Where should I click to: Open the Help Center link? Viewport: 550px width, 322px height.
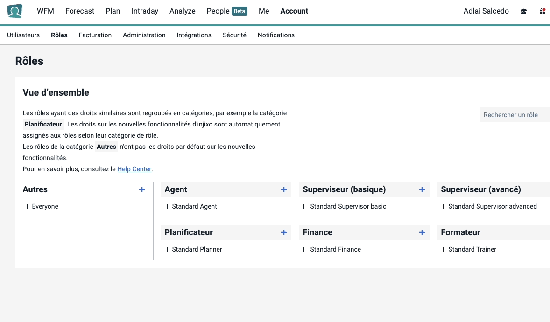(x=134, y=169)
